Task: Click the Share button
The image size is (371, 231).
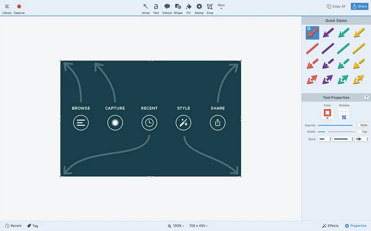Action: (359, 6)
